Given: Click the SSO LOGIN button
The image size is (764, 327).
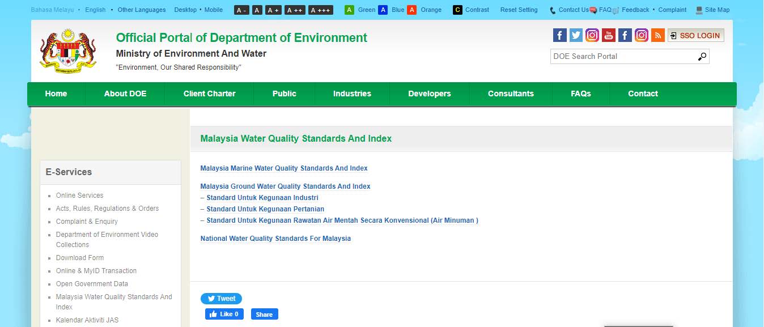Looking at the screenshot, I should click(695, 35).
